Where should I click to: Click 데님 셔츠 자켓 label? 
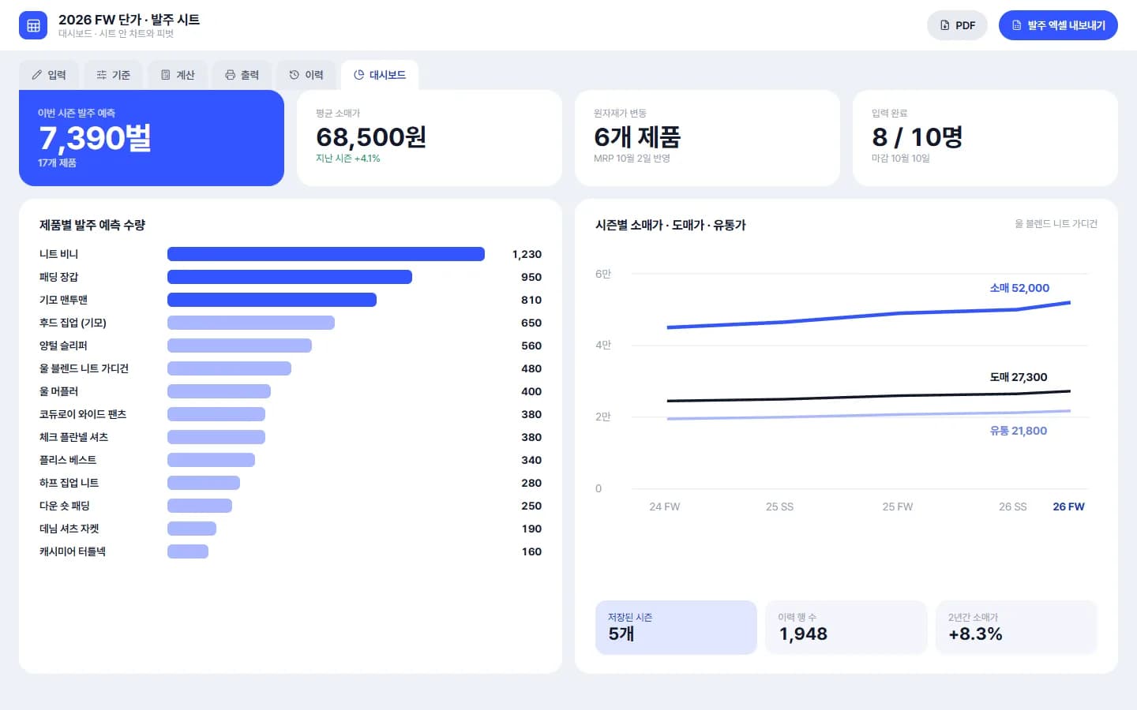click(69, 529)
